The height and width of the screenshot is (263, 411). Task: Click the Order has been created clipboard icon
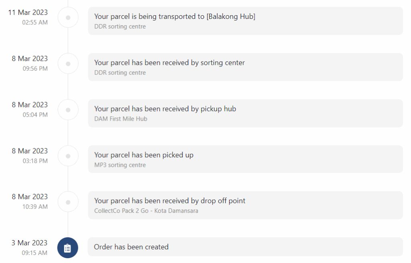67,248
